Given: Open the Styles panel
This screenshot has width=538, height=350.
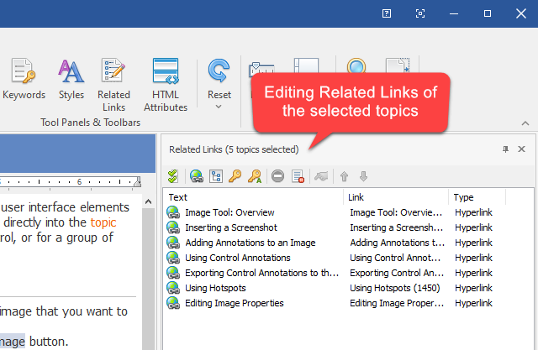Looking at the screenshot, I should tap(71, 80).
